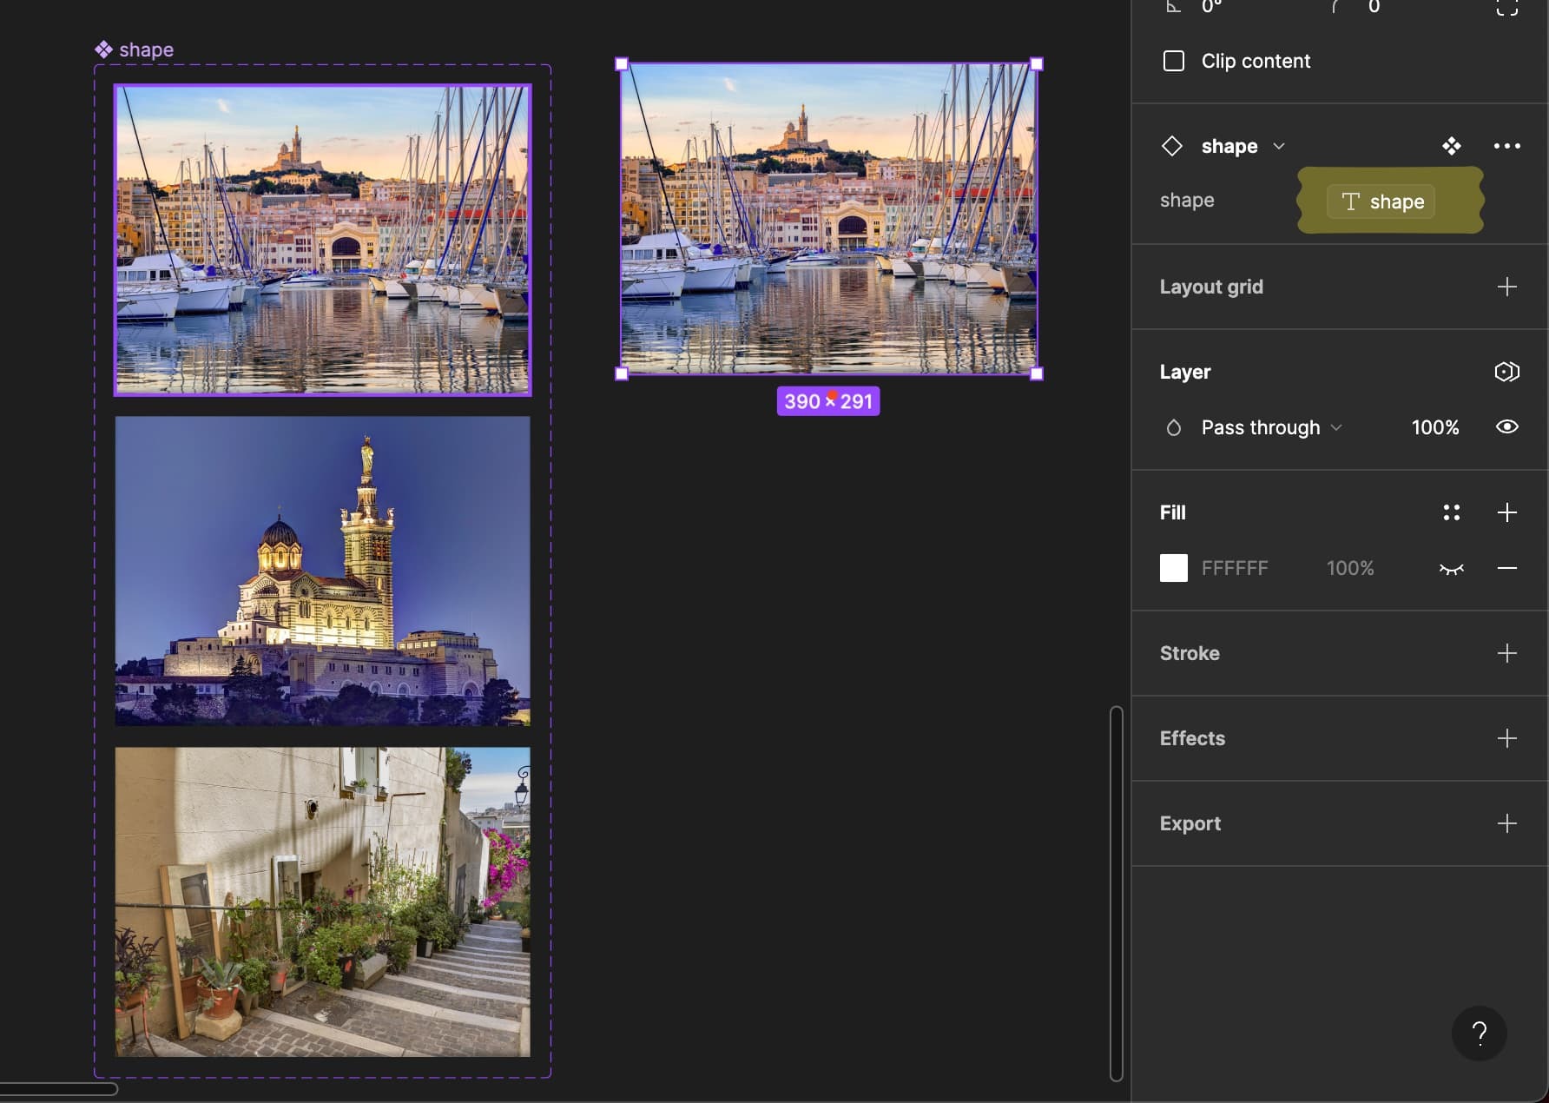Click the Clip content label
The image size is (1549, 1103).
click(1256, 61)
